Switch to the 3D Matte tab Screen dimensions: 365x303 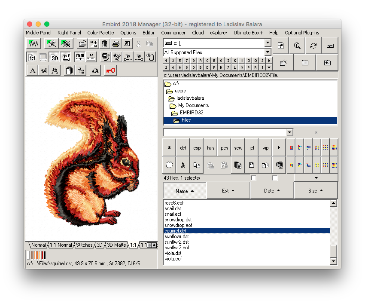[116, 245]
